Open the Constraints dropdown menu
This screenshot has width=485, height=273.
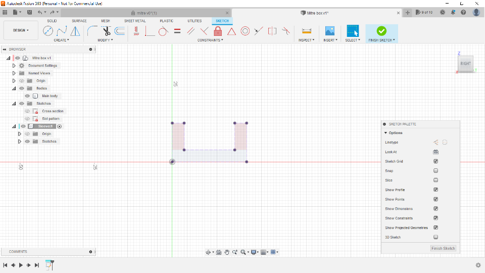click(210, 40)
